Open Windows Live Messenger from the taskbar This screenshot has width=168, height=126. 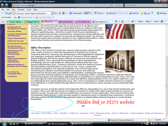(35, 124)
